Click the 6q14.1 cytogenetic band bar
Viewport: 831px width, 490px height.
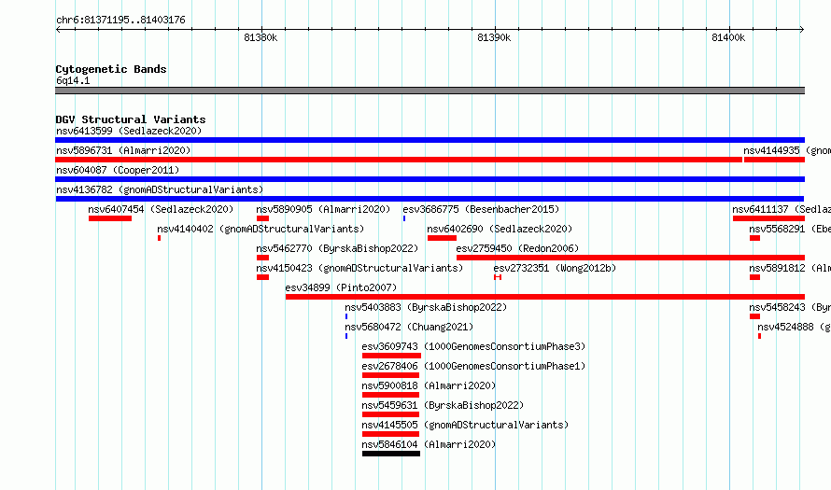[430, 91]
